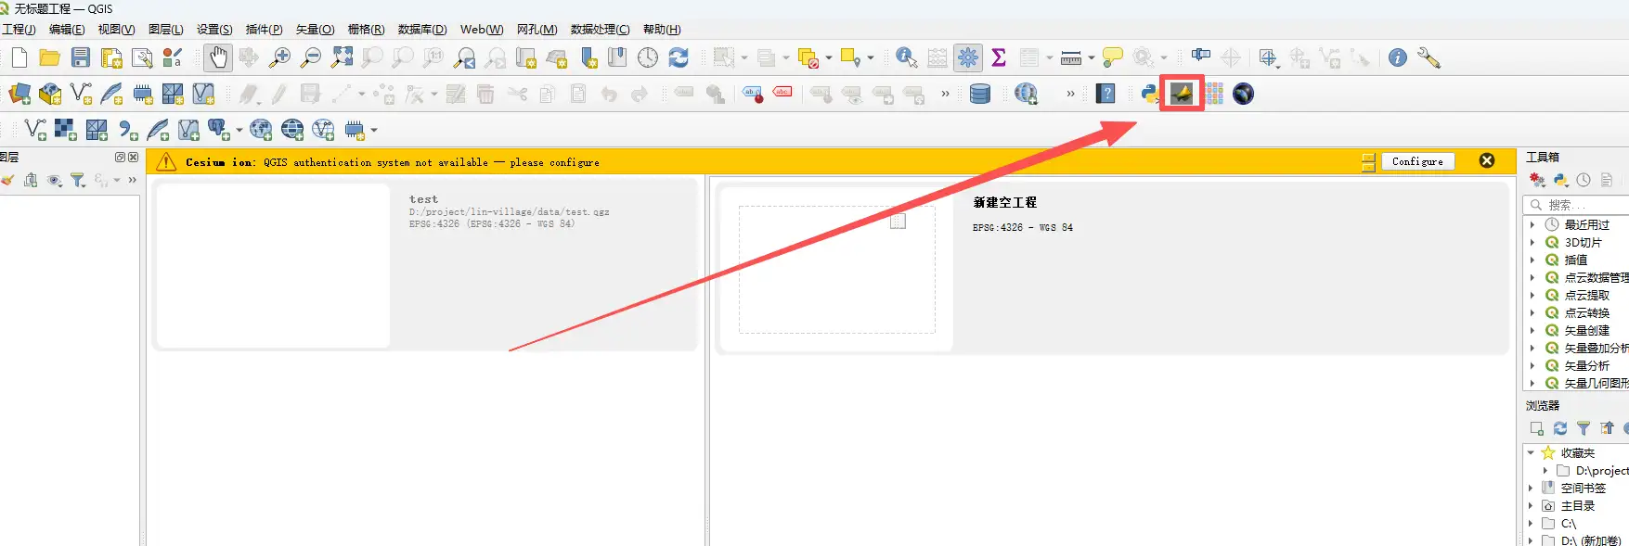Expand the 矢量分析 toolbox group
Image resolution: width=1629 pixels, height=546 pixels.
1532,366
